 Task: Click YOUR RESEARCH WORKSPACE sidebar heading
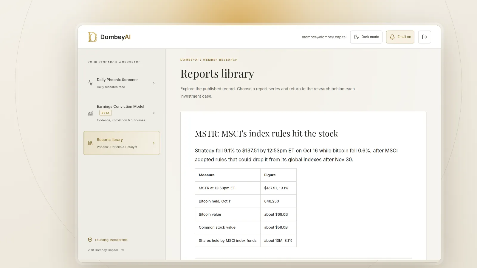pyautogui.click(x=114, y=62)
